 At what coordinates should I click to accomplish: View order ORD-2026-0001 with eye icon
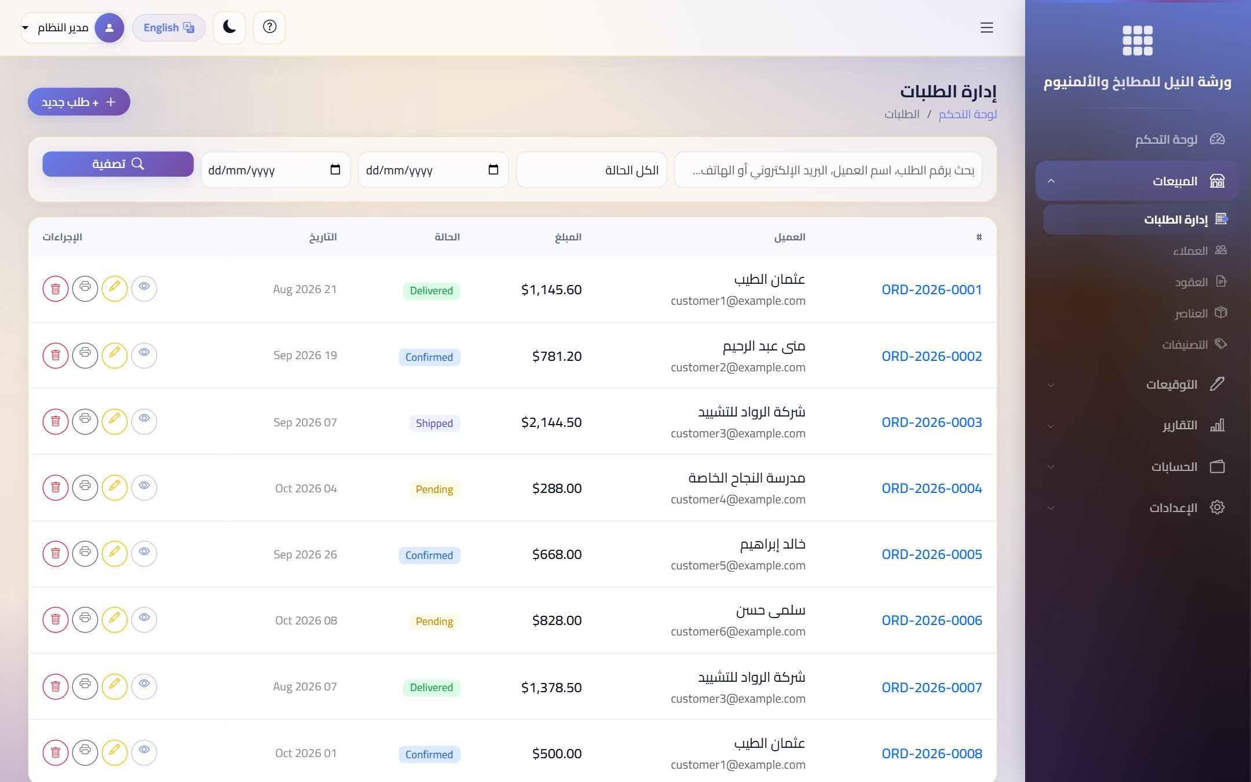click(144, 288)
